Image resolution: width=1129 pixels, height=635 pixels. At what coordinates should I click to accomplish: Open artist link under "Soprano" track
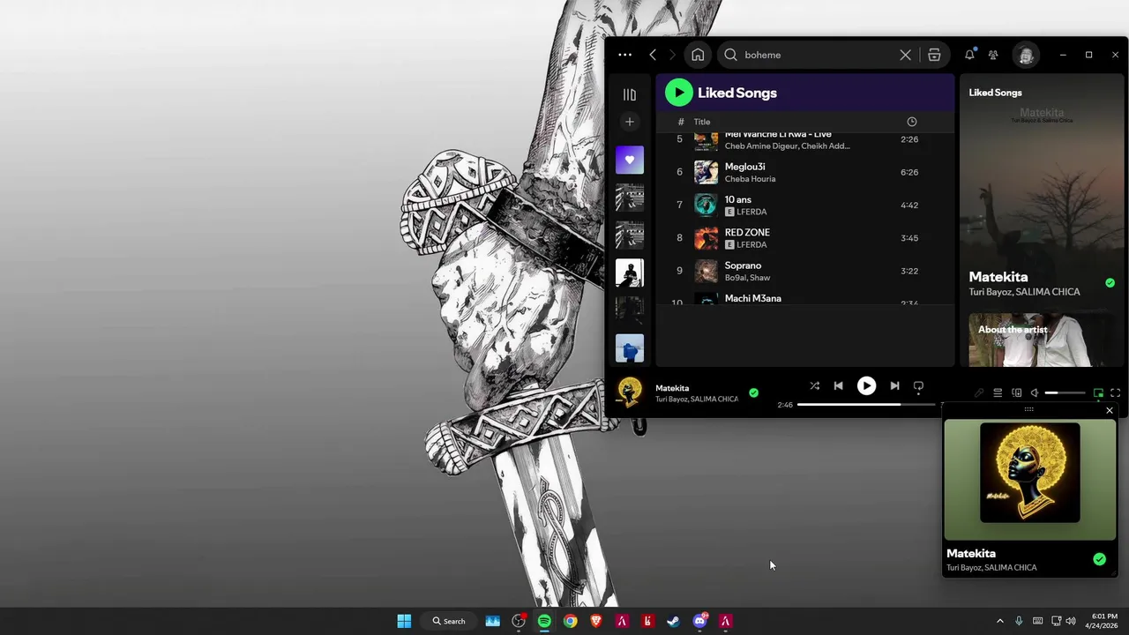pyautogui.click(x=747, y=278)
